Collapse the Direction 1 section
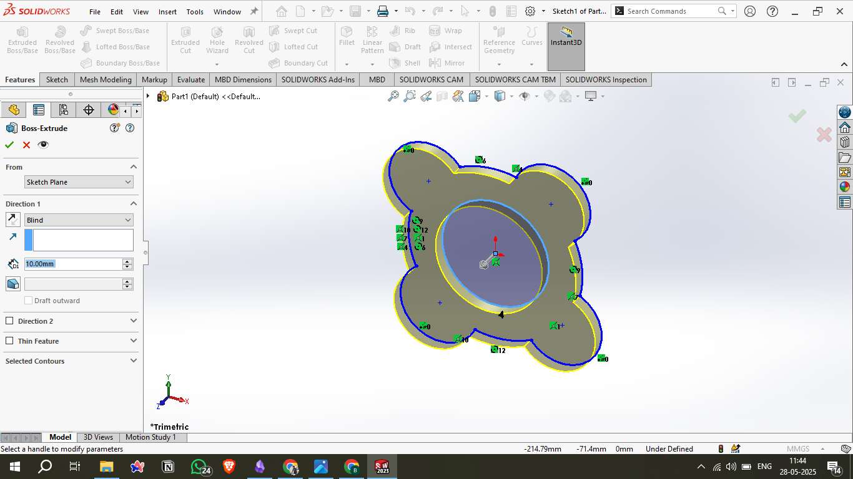Screen dimensions: 853x479 pyautogui.click(x=133, y=204)
